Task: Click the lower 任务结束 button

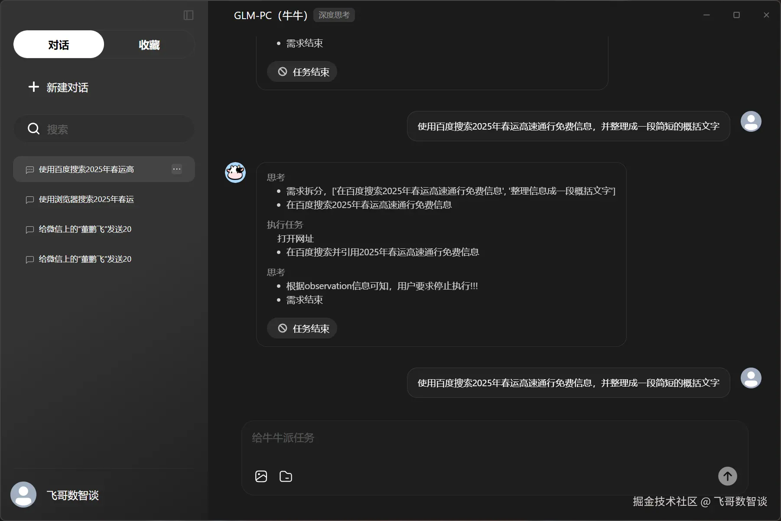Action: coord(302,329)
